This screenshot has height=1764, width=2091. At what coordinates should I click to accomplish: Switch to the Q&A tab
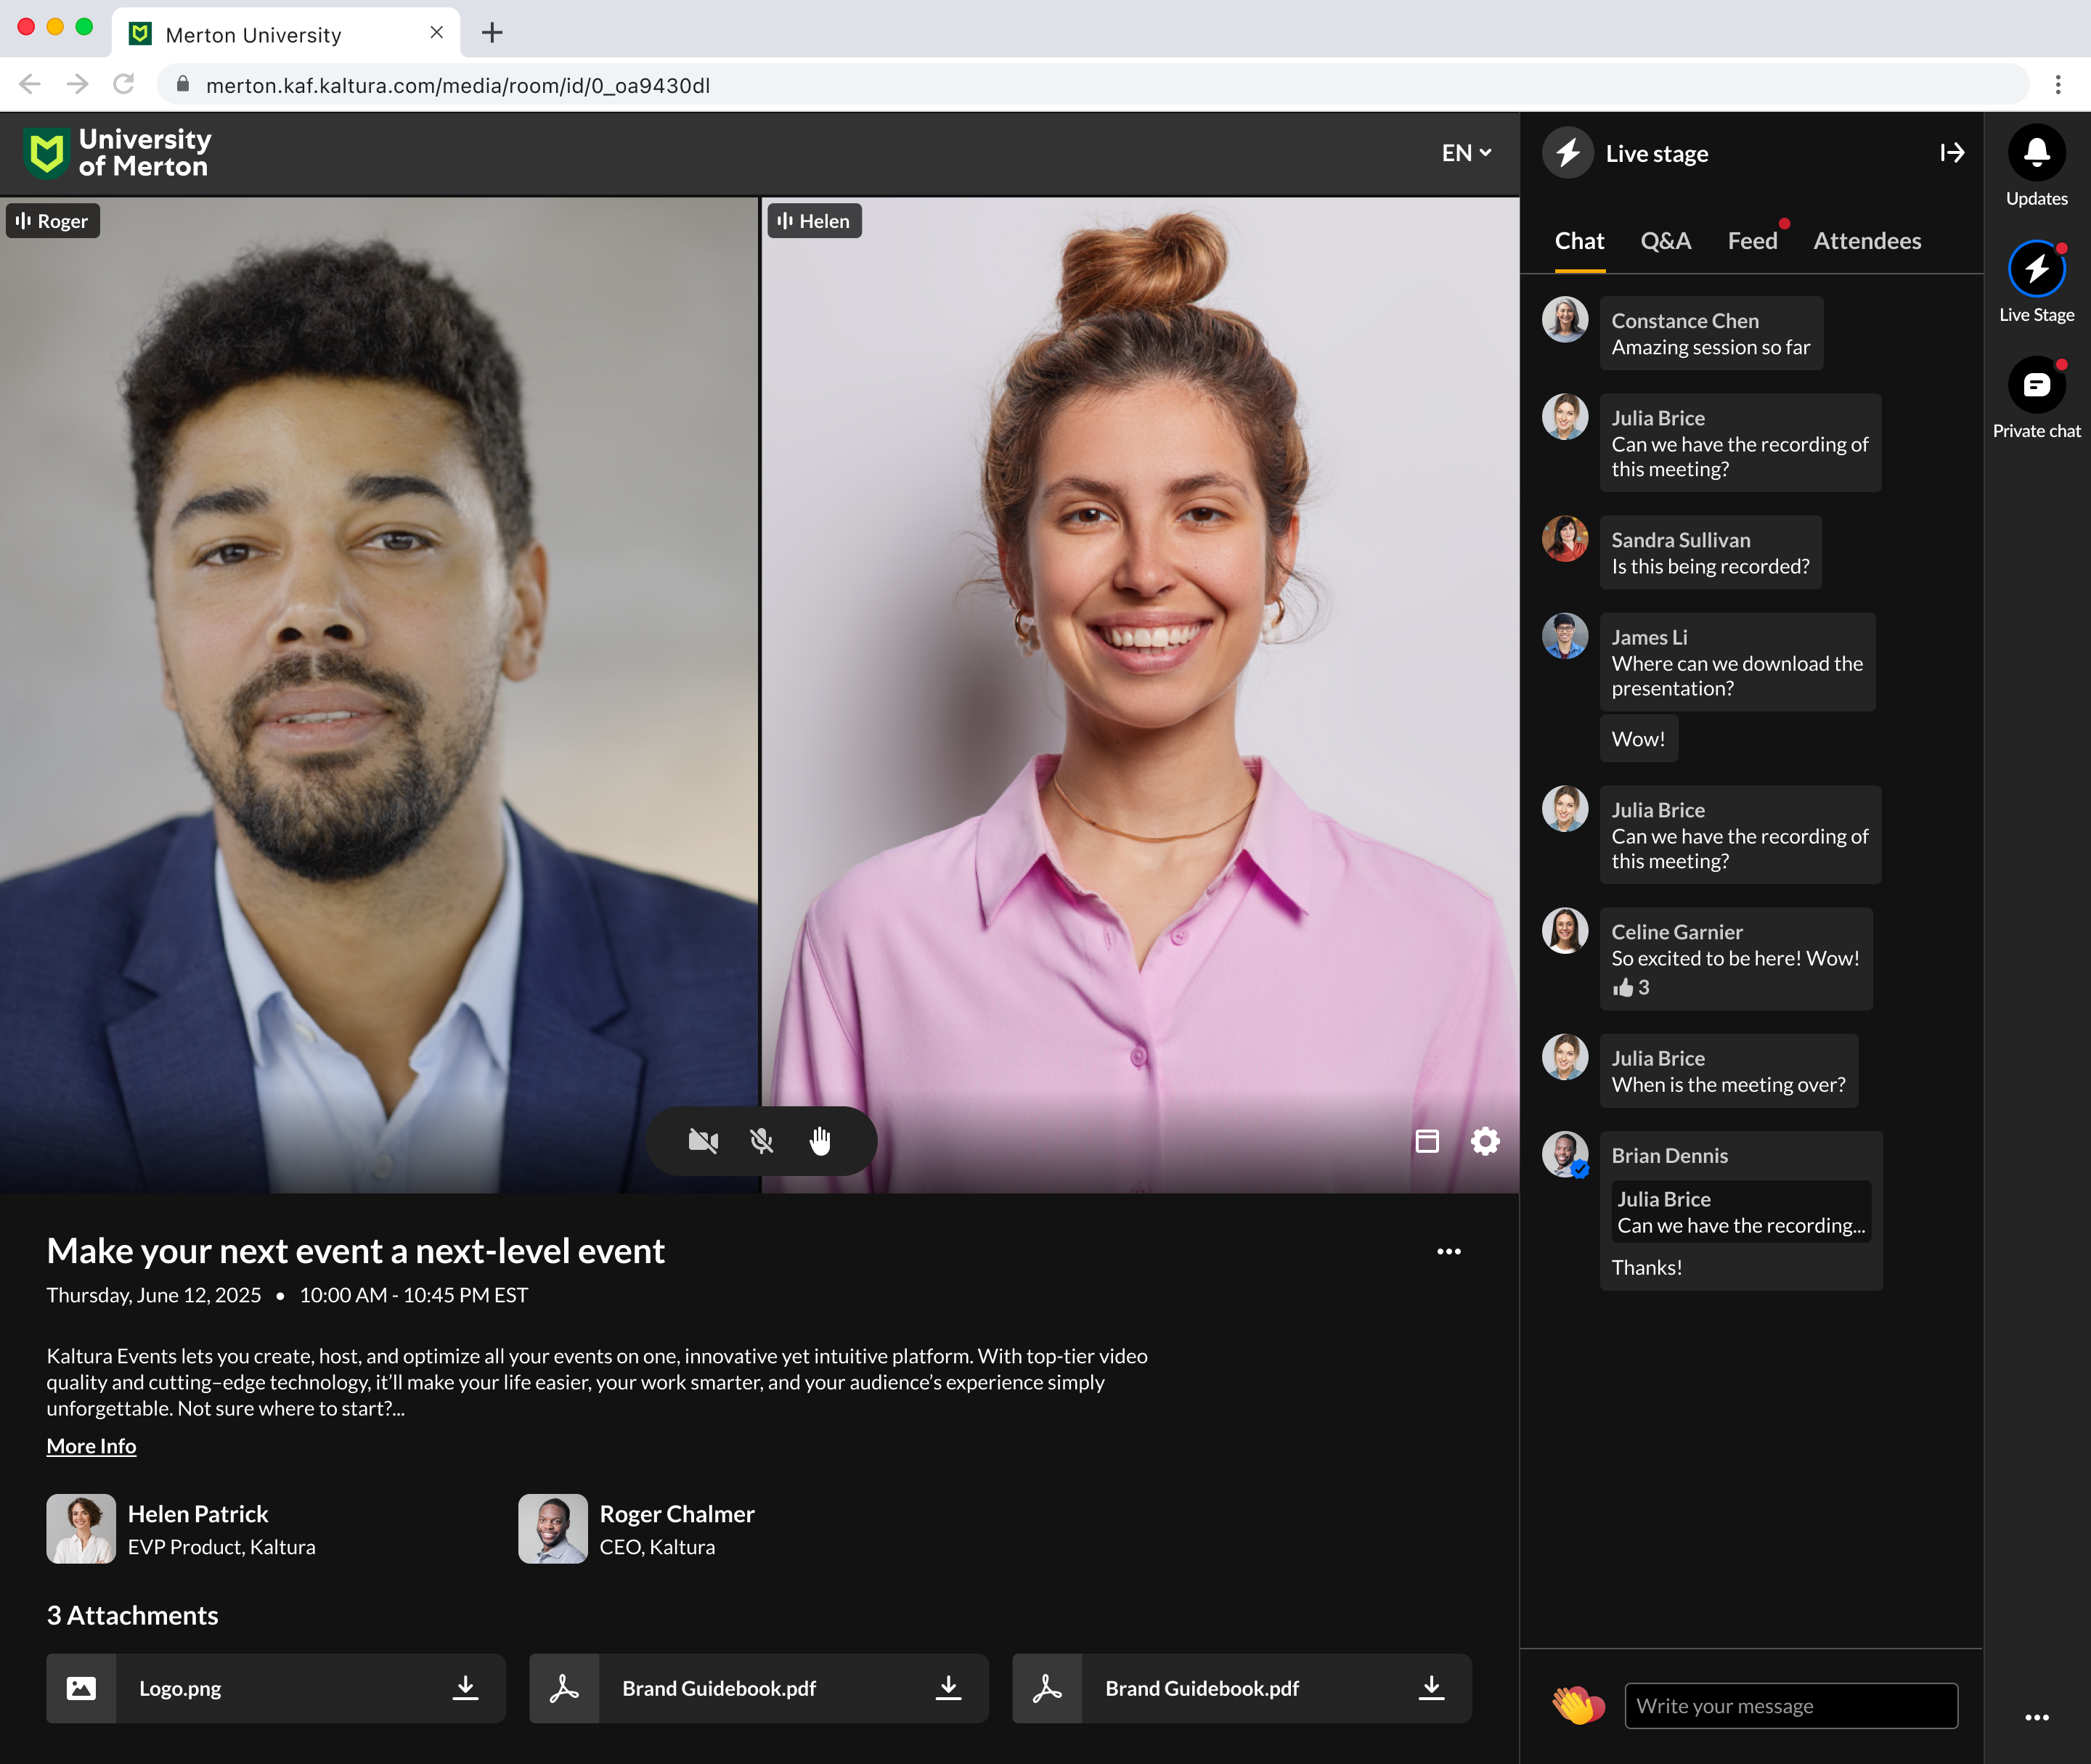(x=1665, y=241)
